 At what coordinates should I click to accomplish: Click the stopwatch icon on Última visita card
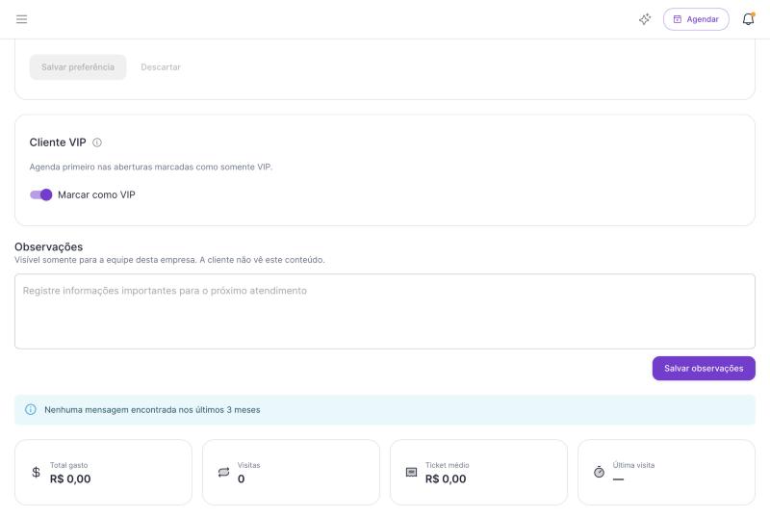click(599, 472)
